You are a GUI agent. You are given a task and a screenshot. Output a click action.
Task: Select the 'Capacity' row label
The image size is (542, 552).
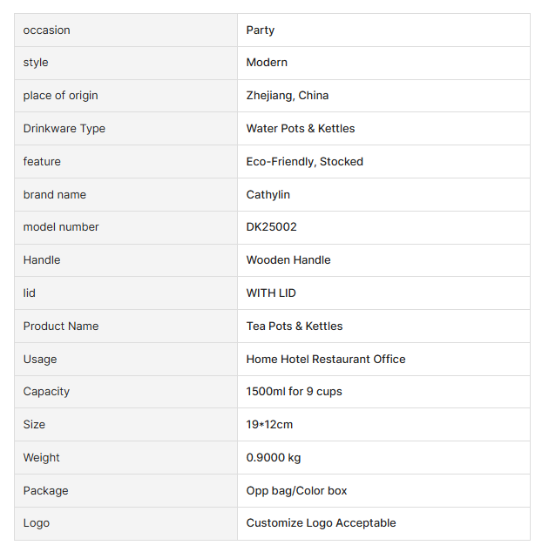click(x=46, y=392)
